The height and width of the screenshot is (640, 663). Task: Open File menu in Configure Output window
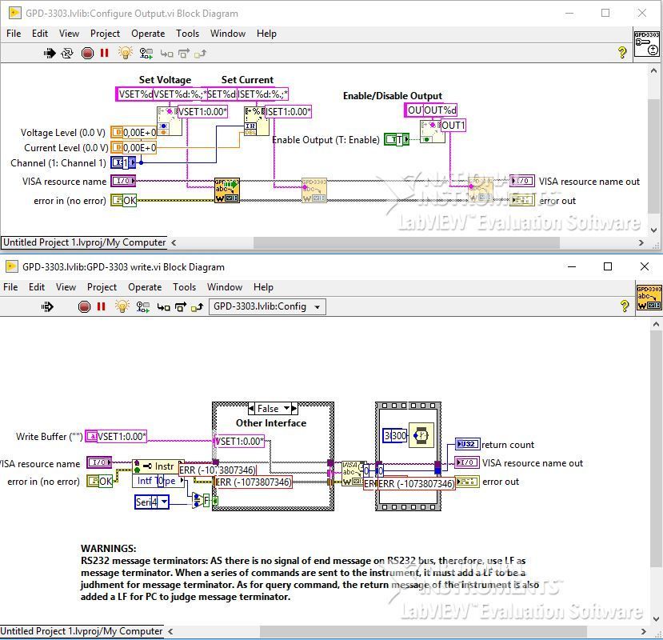pos(14,34)
